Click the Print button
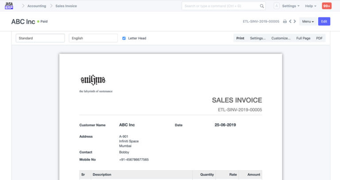The height and width of the screenshot is (180, 340). point(240,38)
